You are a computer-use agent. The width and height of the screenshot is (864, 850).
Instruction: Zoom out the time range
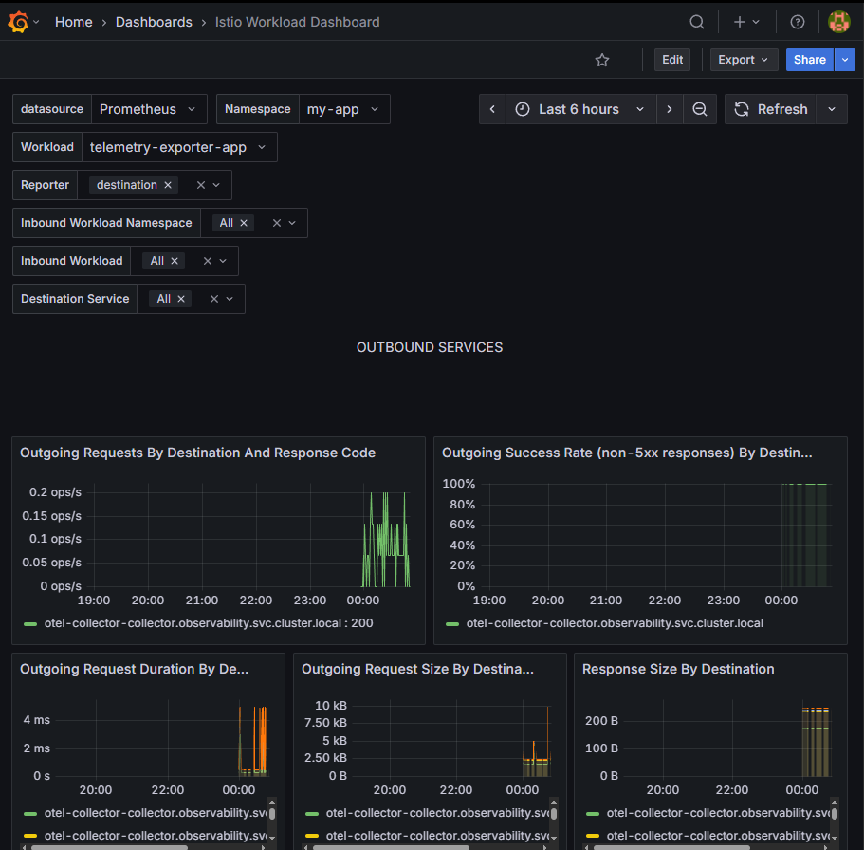coord(700,109)
